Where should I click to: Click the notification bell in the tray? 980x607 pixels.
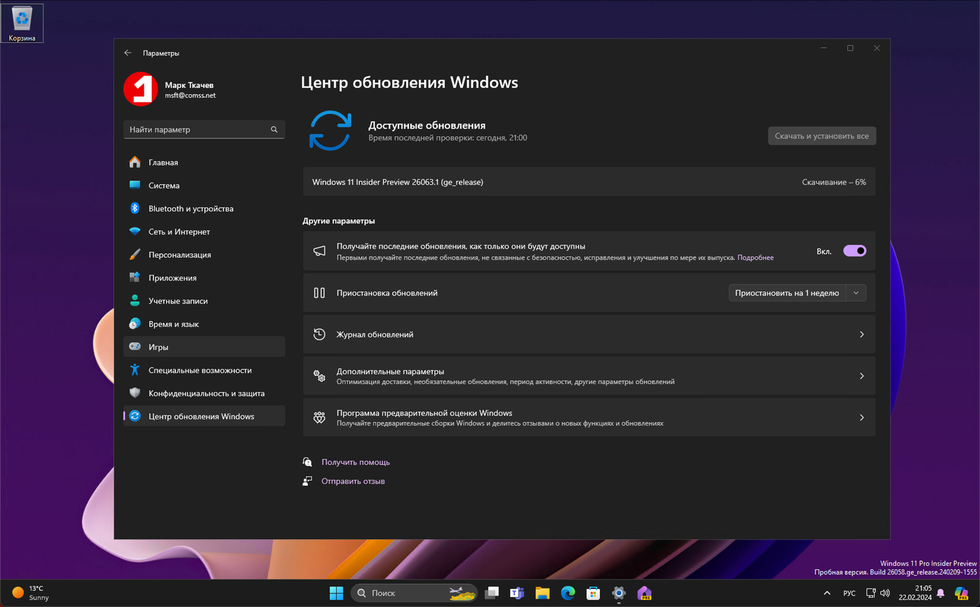coord(939,593)
